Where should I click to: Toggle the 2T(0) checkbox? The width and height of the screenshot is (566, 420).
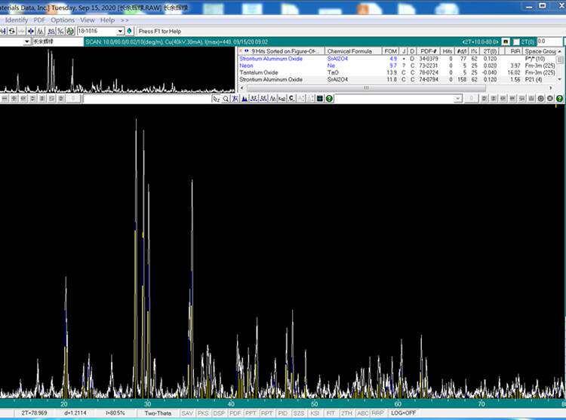tap(516, 41)
